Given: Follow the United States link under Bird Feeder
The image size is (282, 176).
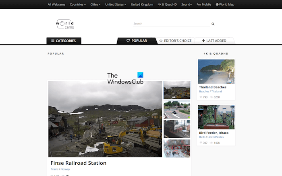Looking at the screenshot, I should pyautogui.click(x=216, y=137).
